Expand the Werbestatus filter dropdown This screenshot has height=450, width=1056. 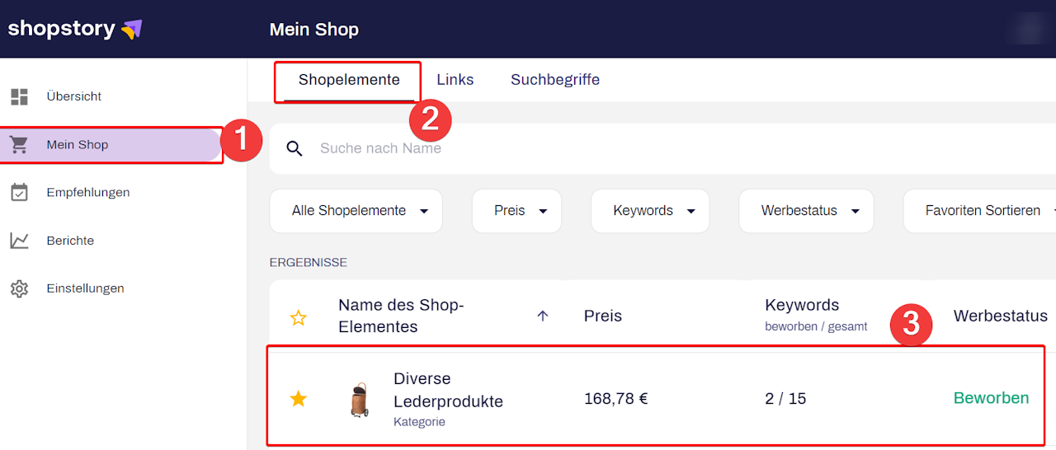click(x=805, y=211)
